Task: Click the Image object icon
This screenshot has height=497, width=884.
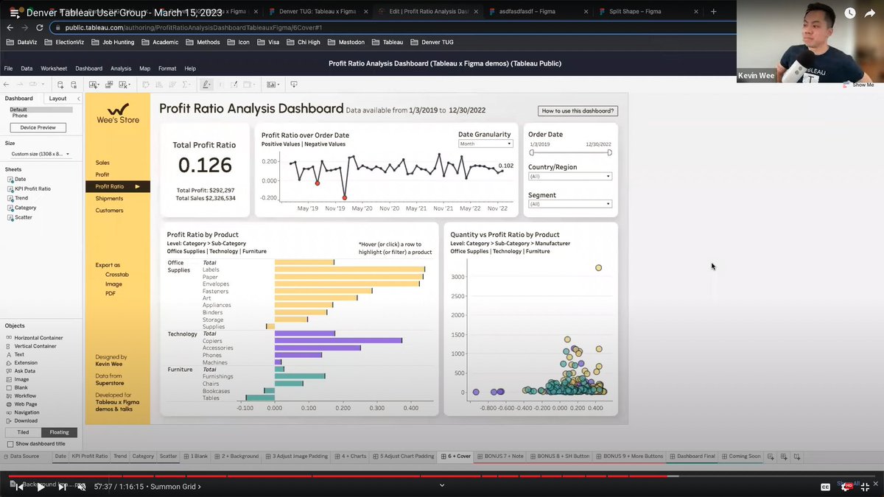Action: click(9, 379)
